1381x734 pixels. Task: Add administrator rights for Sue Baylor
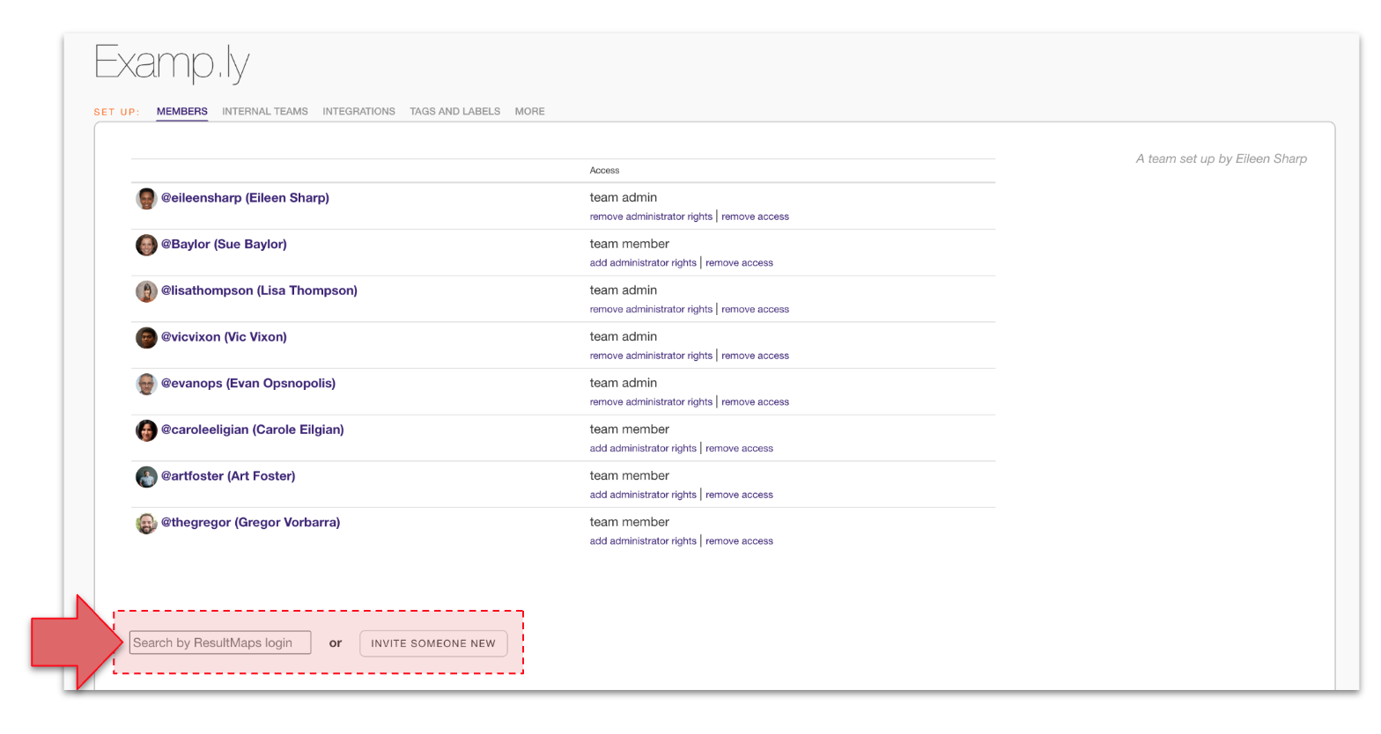pos(643,263)
